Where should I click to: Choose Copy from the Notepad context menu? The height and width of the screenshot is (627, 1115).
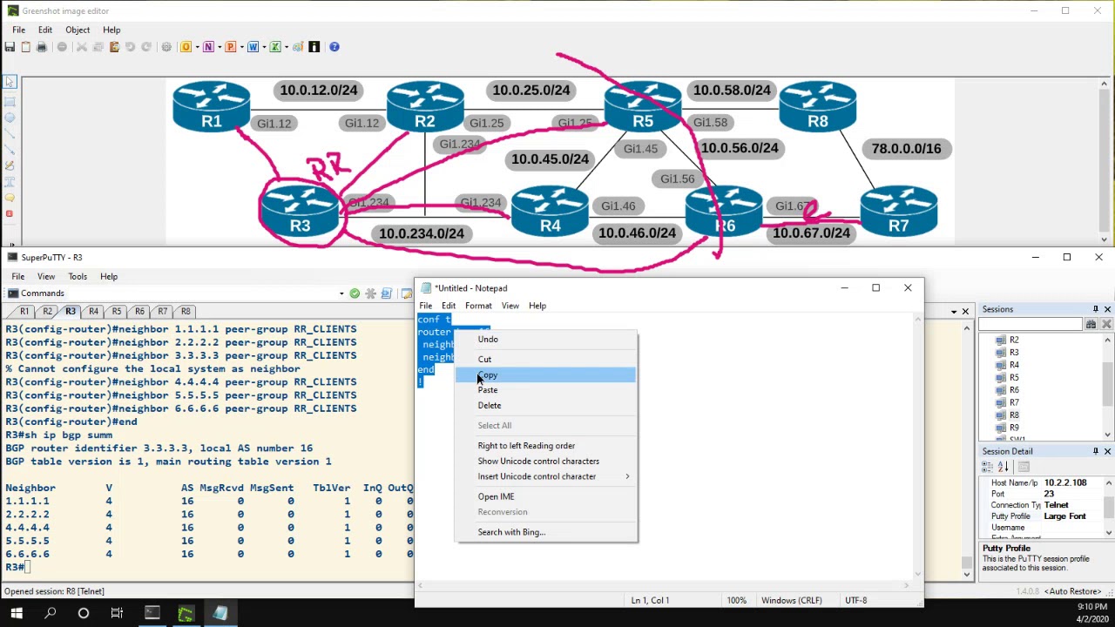[545, 375]
